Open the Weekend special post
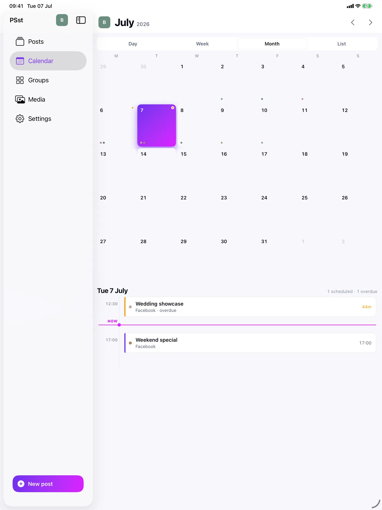The image size is (382, 510). pos(250,343)
